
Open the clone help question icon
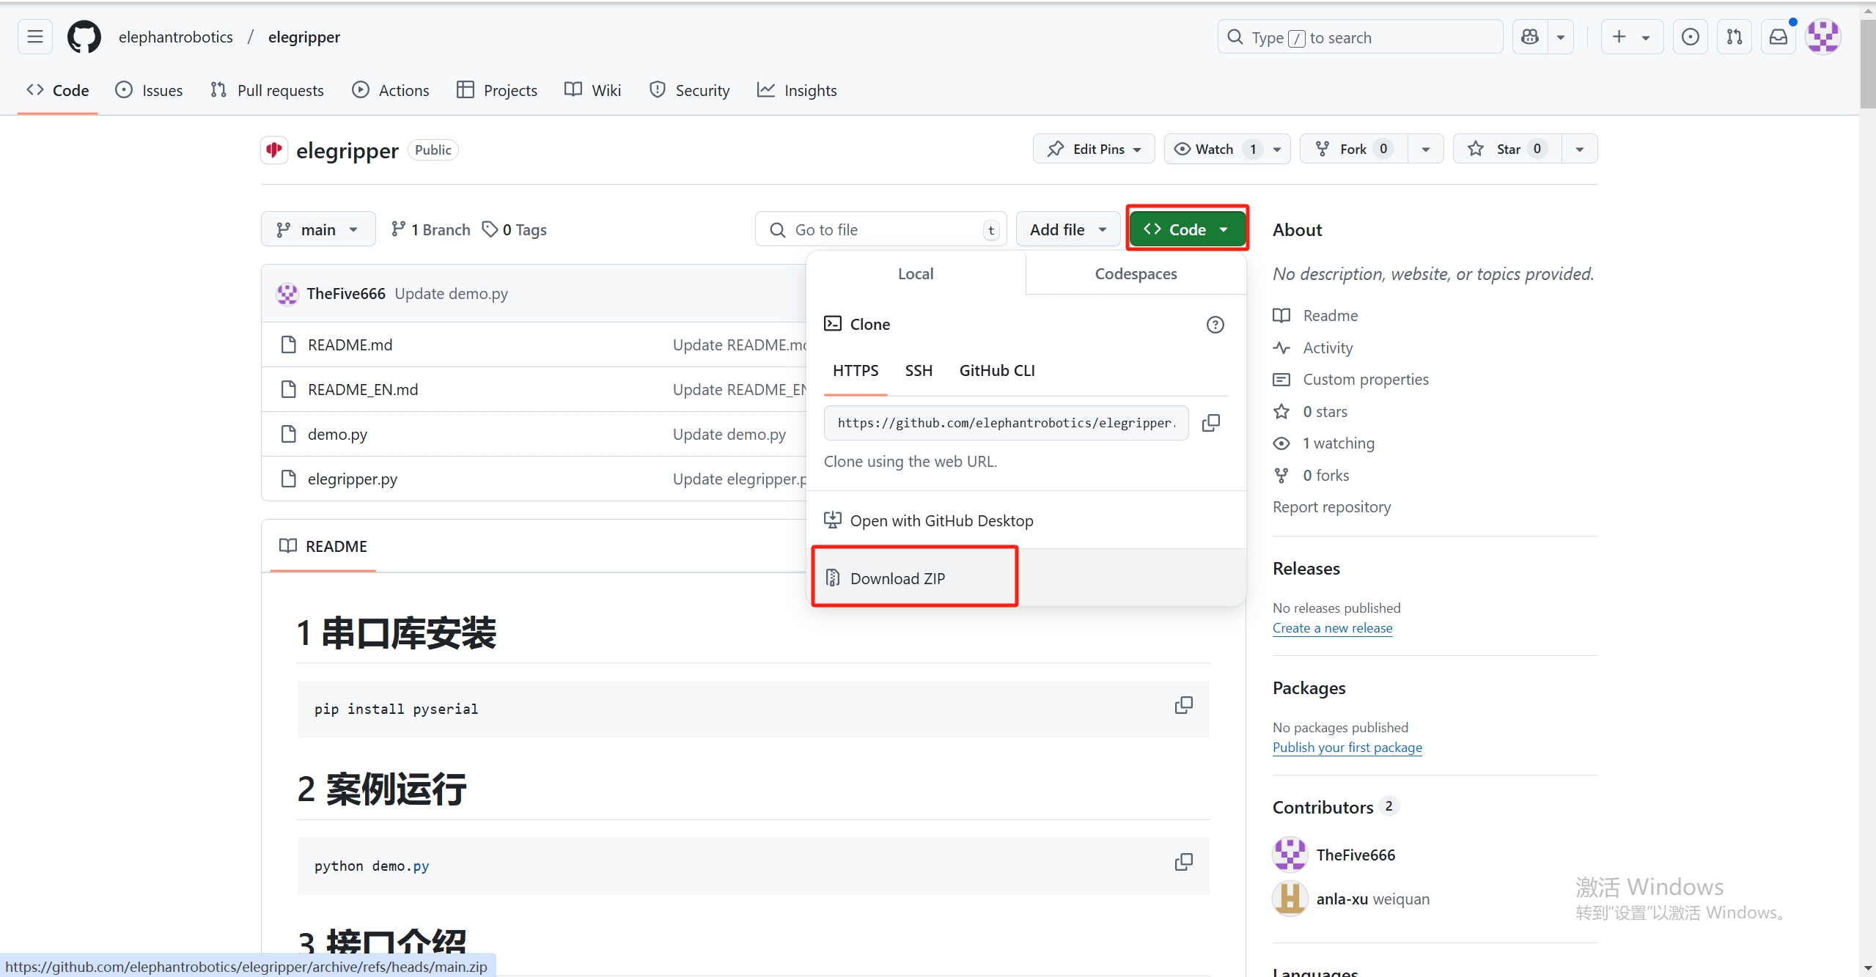tap(1215, 325)
